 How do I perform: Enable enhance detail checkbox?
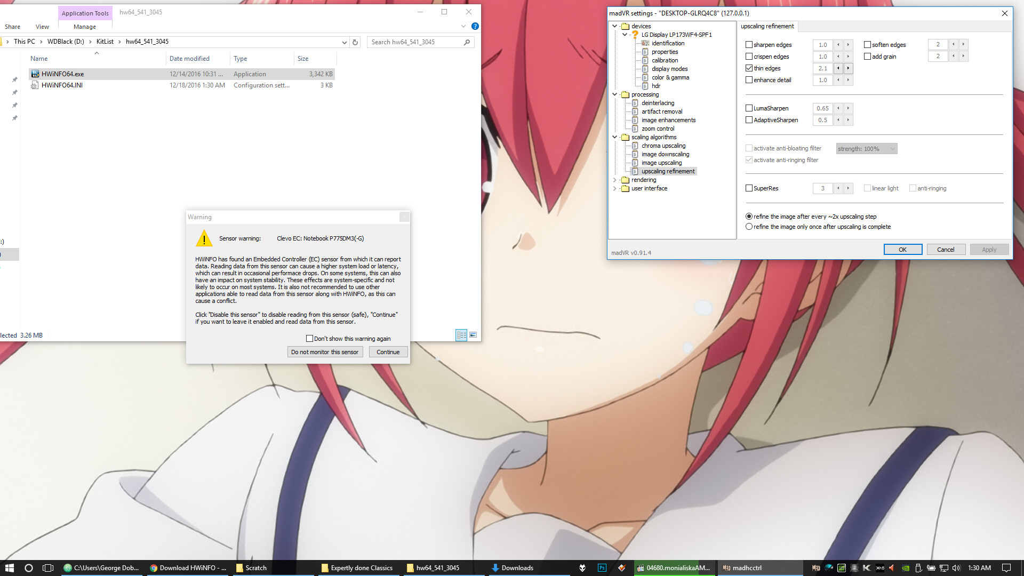[x=749, y=80]
